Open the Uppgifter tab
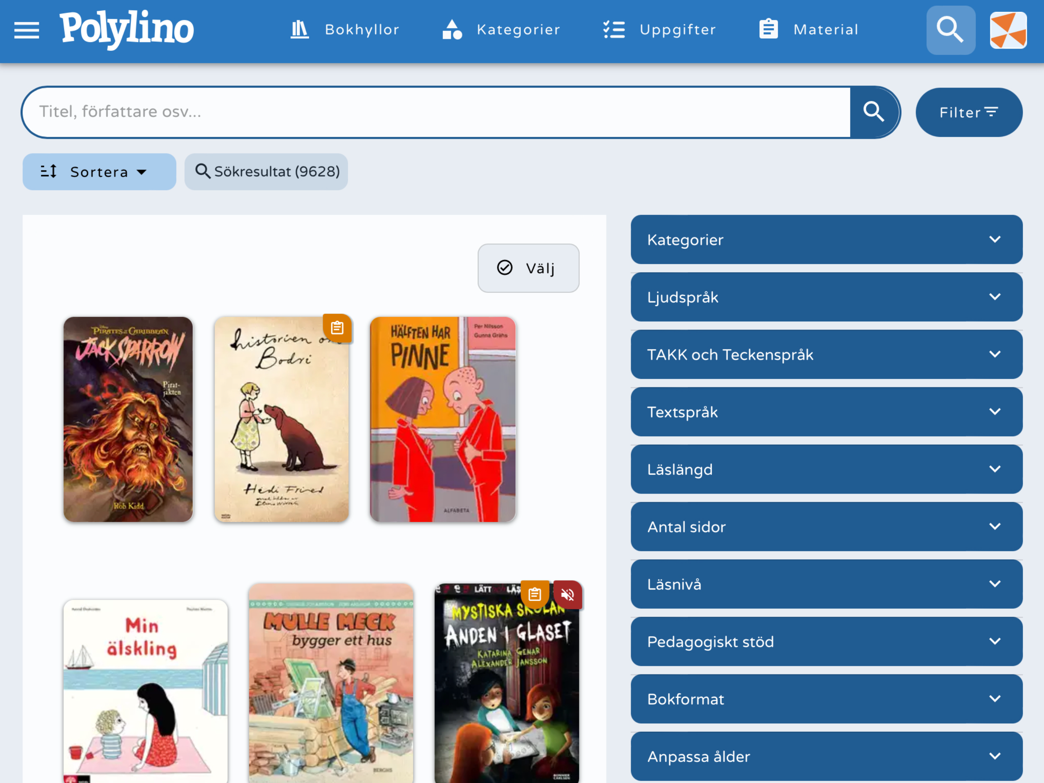The height and width of the screenshot is (783, 1044). pos(659,30)
